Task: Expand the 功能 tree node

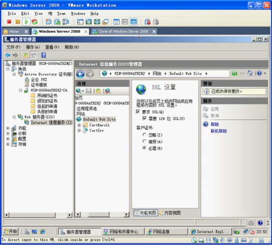Action: 8,128
